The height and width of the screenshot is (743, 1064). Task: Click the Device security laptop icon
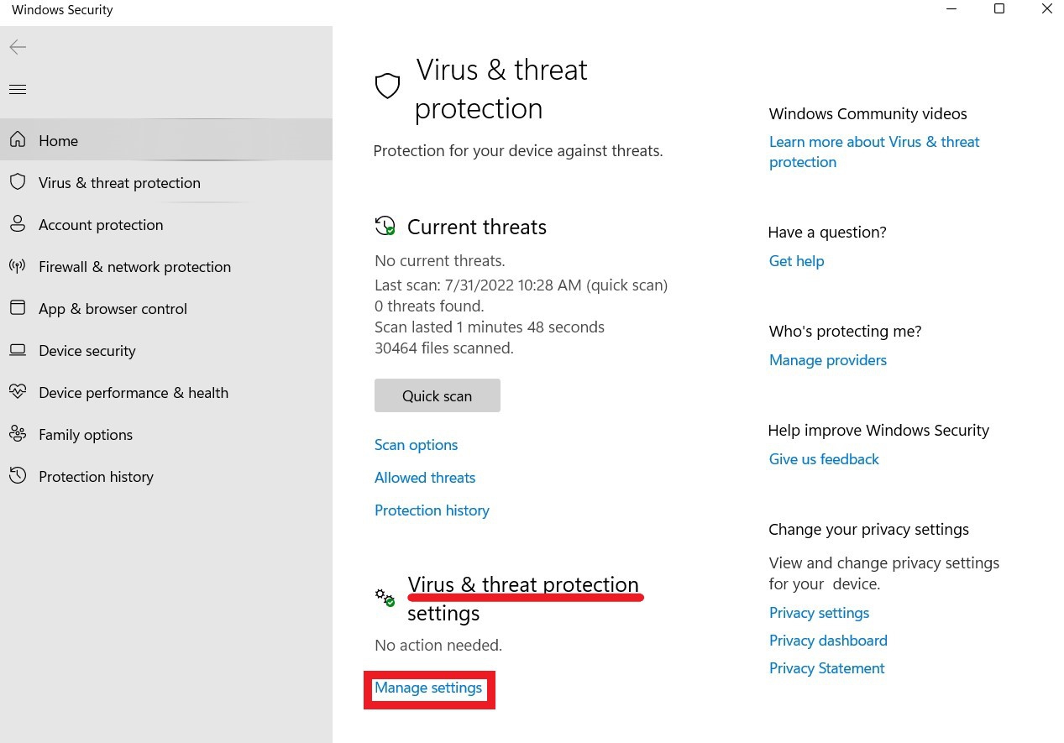point(18,350)
